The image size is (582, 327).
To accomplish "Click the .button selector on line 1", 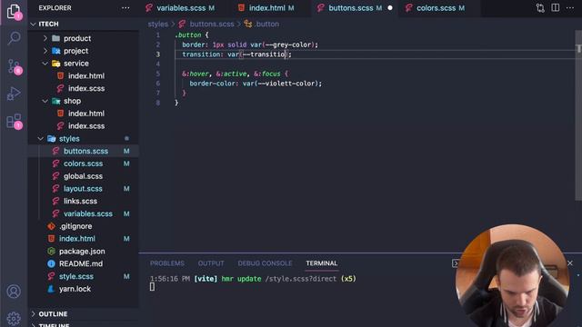I will pyautogui.click(x=188, y=35).
